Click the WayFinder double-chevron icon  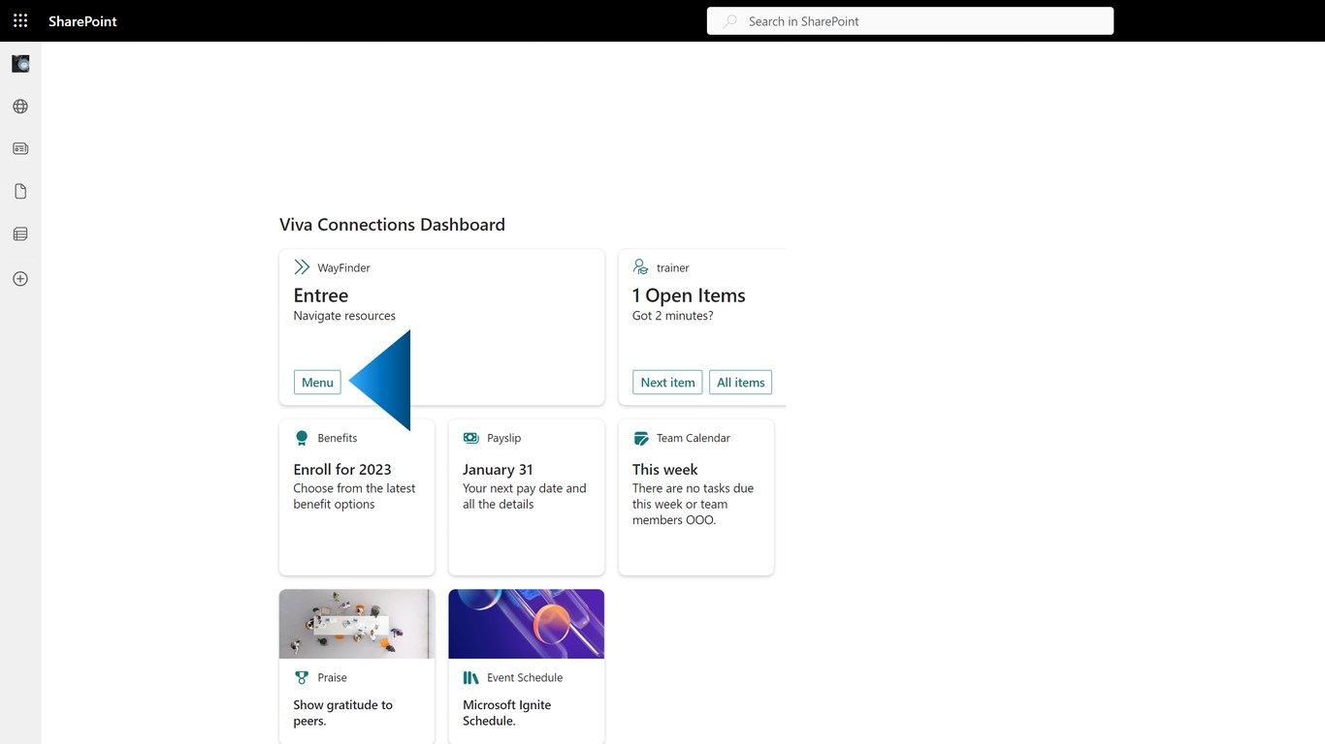(x=302, y=267)
